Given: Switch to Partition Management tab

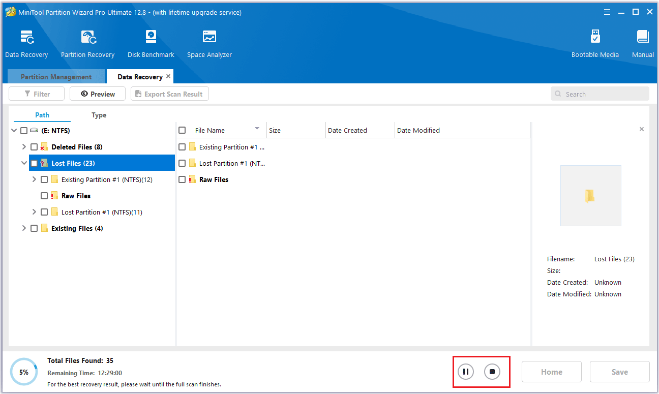Looking at the screenshot, I should [x=56, y=77].
